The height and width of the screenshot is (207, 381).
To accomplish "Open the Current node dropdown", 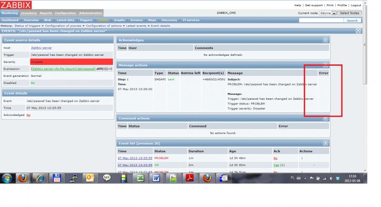I will pos(328,13).
